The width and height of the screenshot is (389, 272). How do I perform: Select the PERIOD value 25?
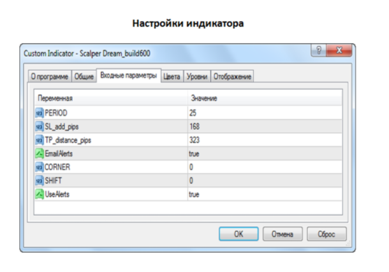(x=193, y=113)
